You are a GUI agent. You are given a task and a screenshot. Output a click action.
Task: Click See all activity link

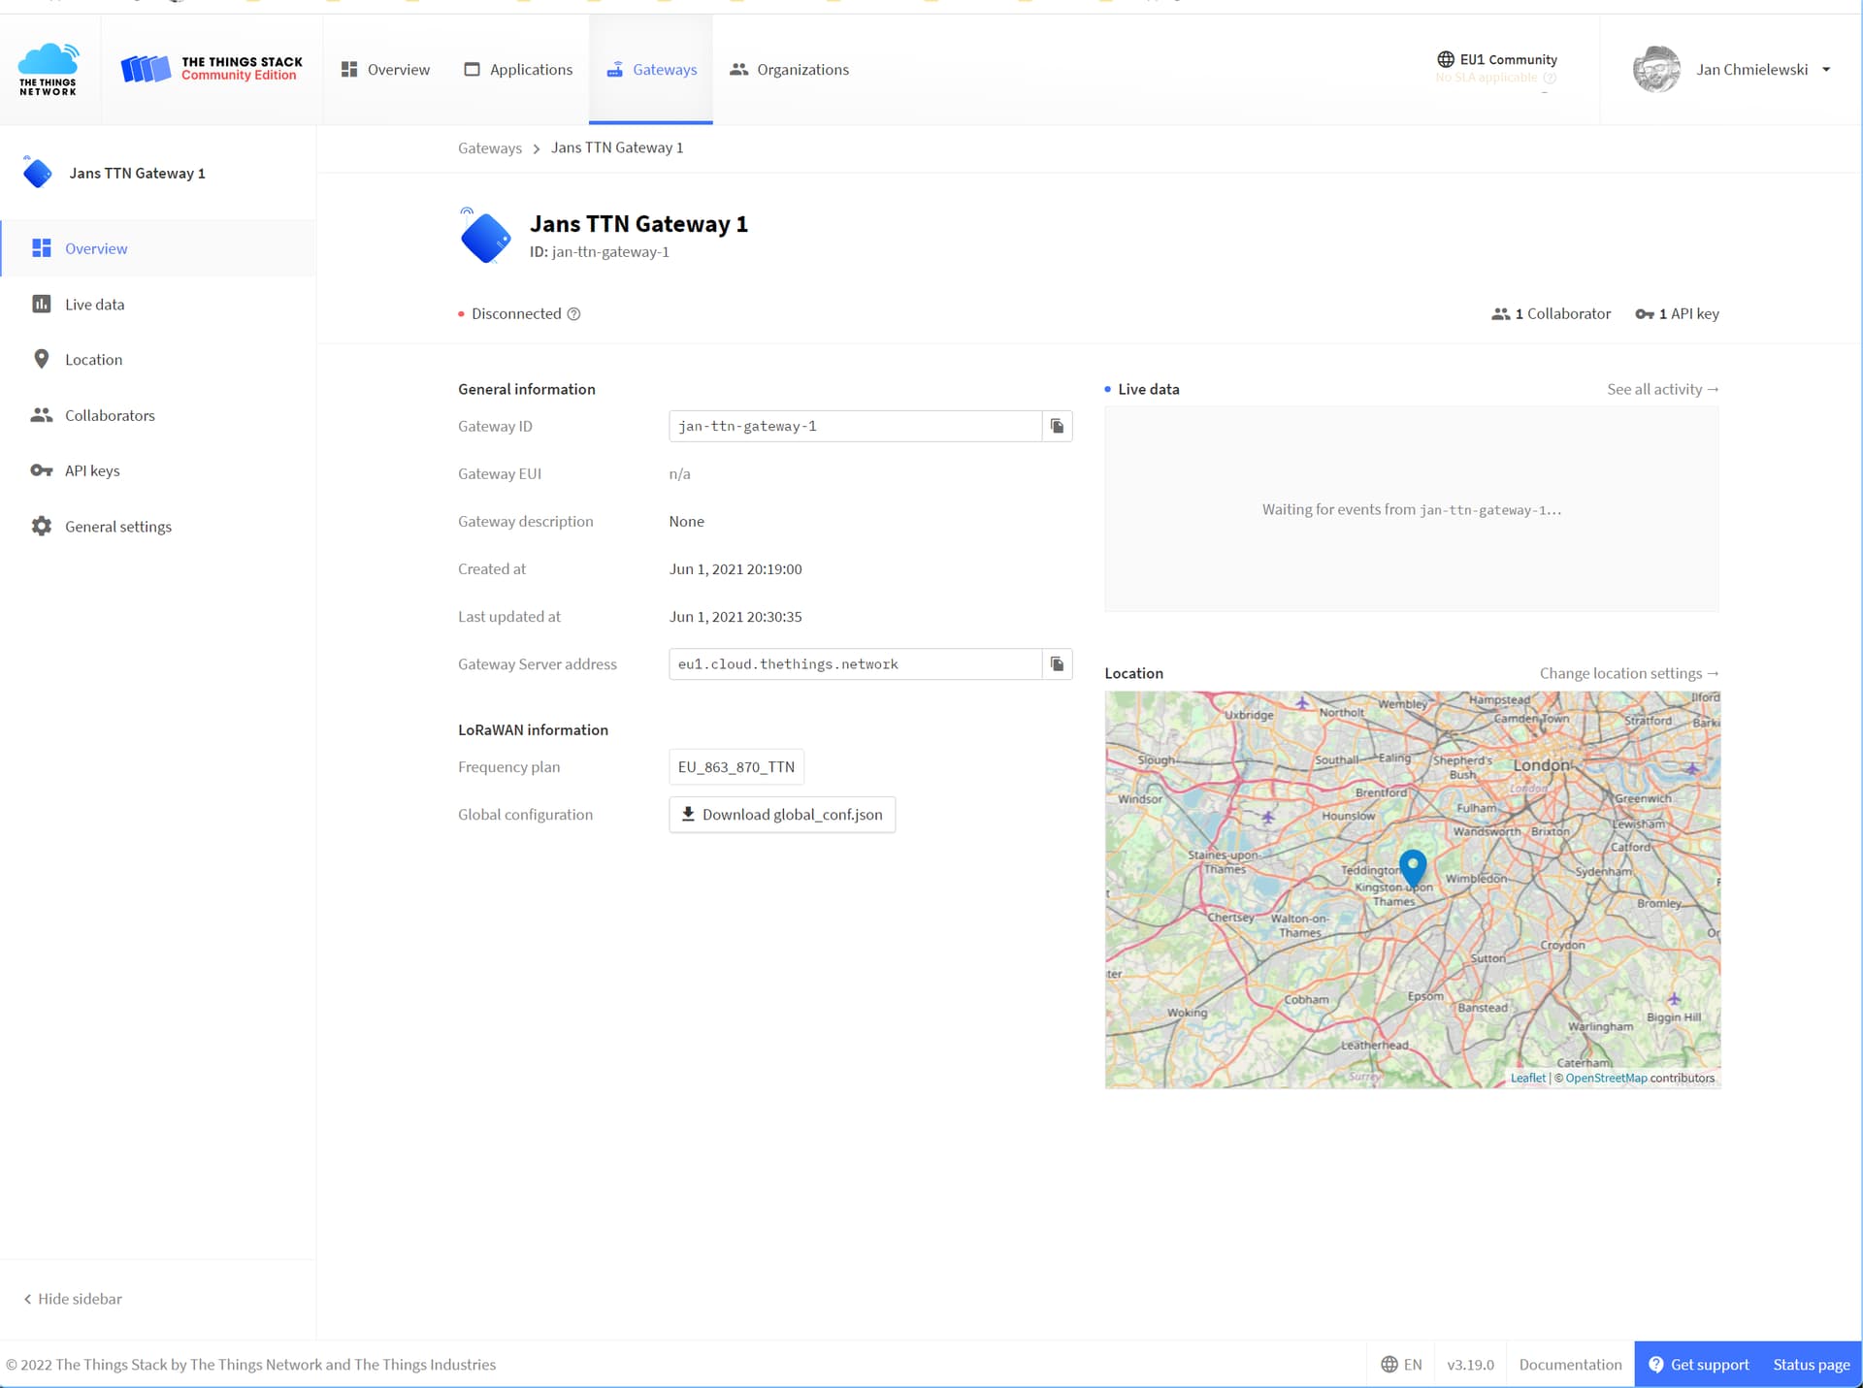coord(1663,389)
